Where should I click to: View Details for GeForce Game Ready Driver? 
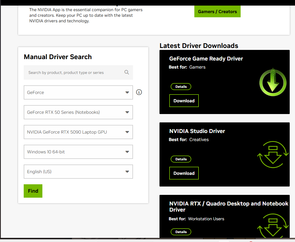181,87
